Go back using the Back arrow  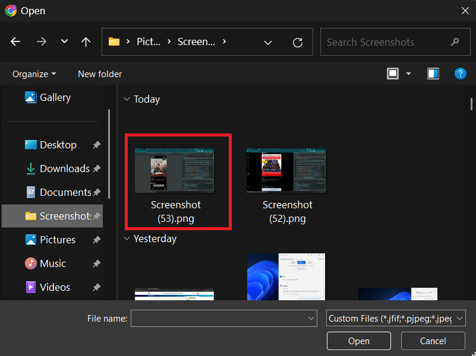tap(15, 42)
